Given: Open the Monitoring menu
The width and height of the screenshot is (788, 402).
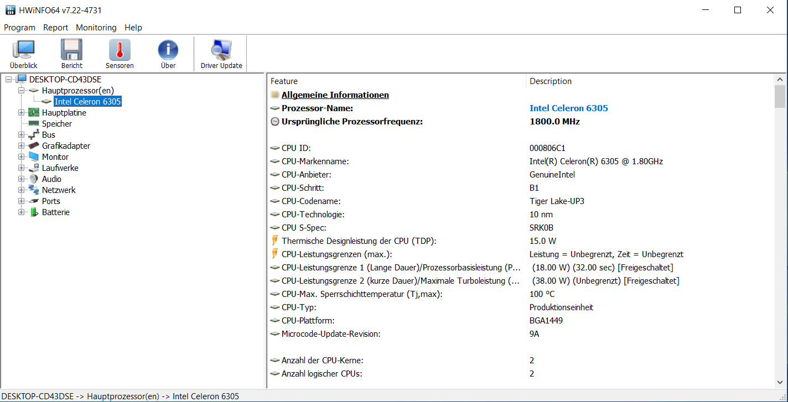Looking at the screenshot, I should point(96,28).
